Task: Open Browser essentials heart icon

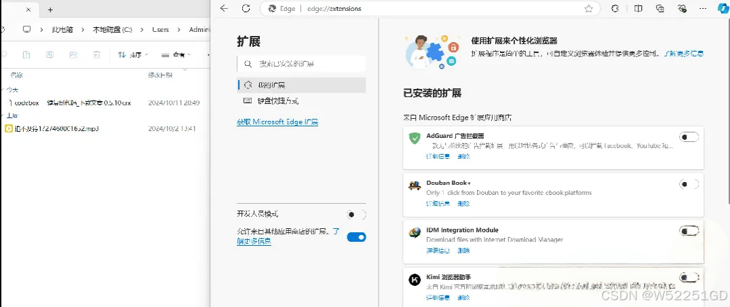Action: point(683,8)
